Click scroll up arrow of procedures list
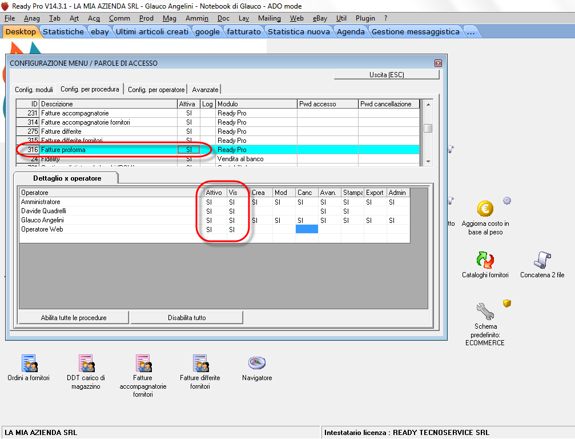Image resolution: width=575 pixels, height=439 pixels. tap(428, 105)
